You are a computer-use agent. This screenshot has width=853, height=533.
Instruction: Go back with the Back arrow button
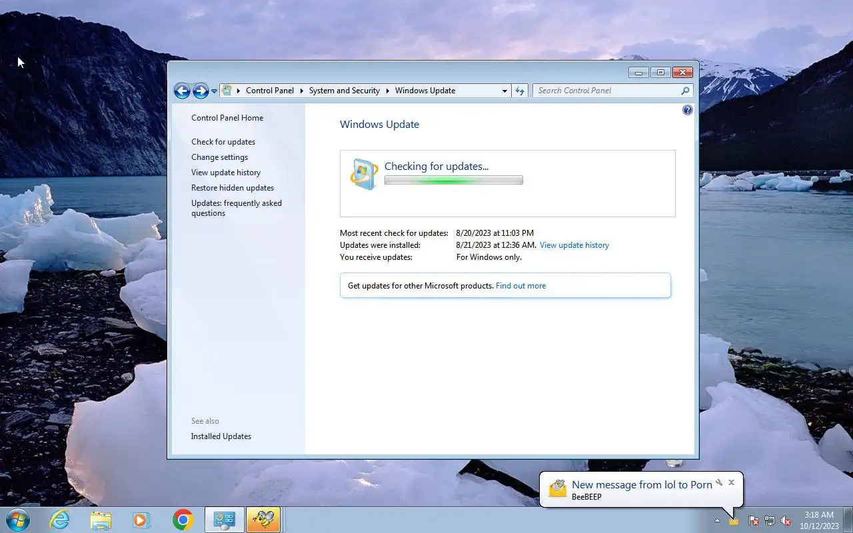coord(182,91)
